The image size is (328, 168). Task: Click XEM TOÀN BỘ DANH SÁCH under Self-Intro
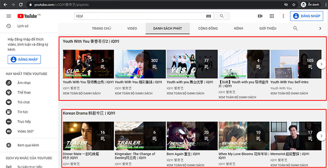(x=289, y=94)
